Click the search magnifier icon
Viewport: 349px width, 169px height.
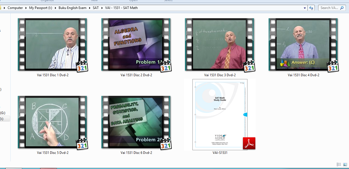342,8
